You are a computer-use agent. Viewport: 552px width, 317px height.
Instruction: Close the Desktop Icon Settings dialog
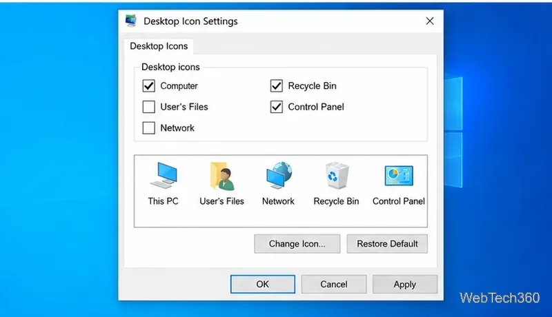click(430, 21)
